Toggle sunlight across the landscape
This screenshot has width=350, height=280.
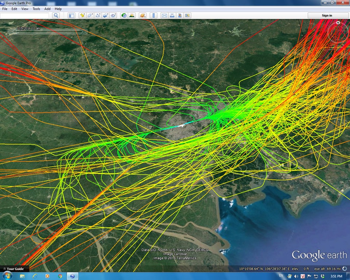click(132, 15)
